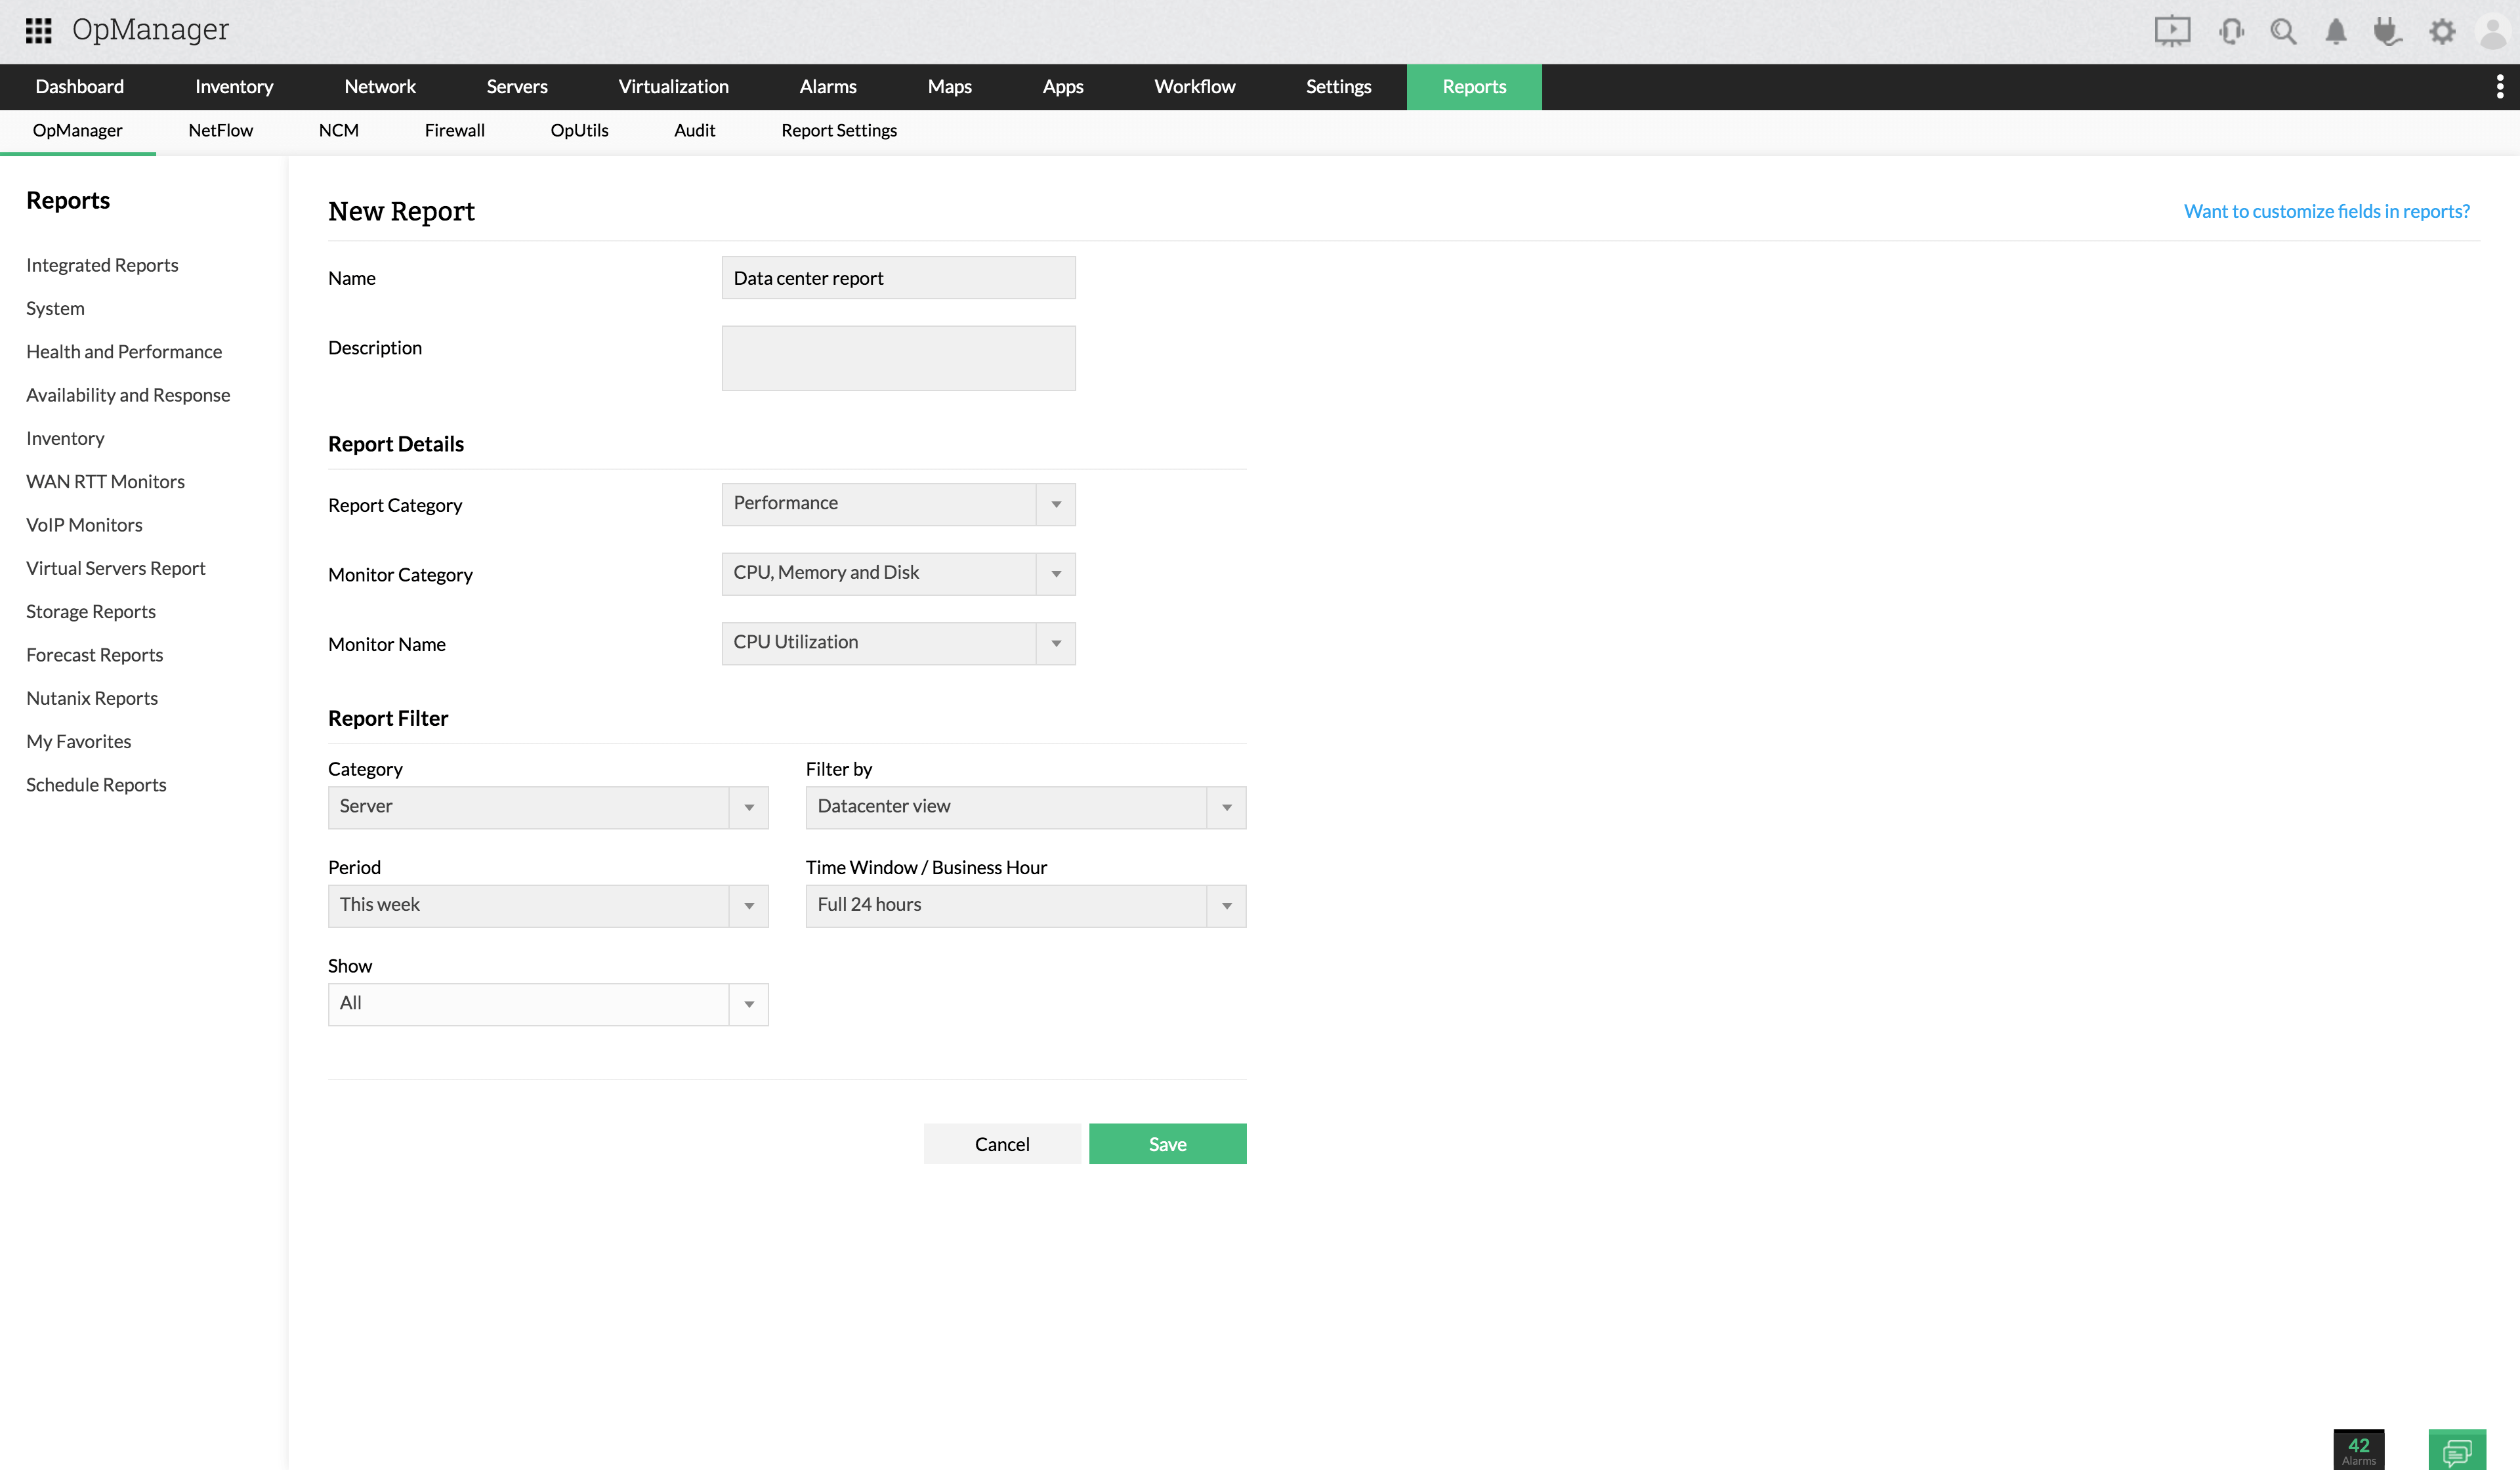2520x1470 pixels.
Task: Click inside the Description field
Action: coord(897,357)
